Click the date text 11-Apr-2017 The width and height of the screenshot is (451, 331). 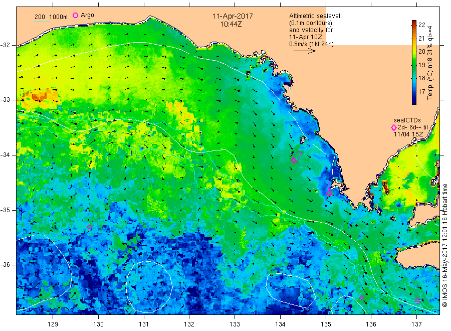click(x=233, y=16)
